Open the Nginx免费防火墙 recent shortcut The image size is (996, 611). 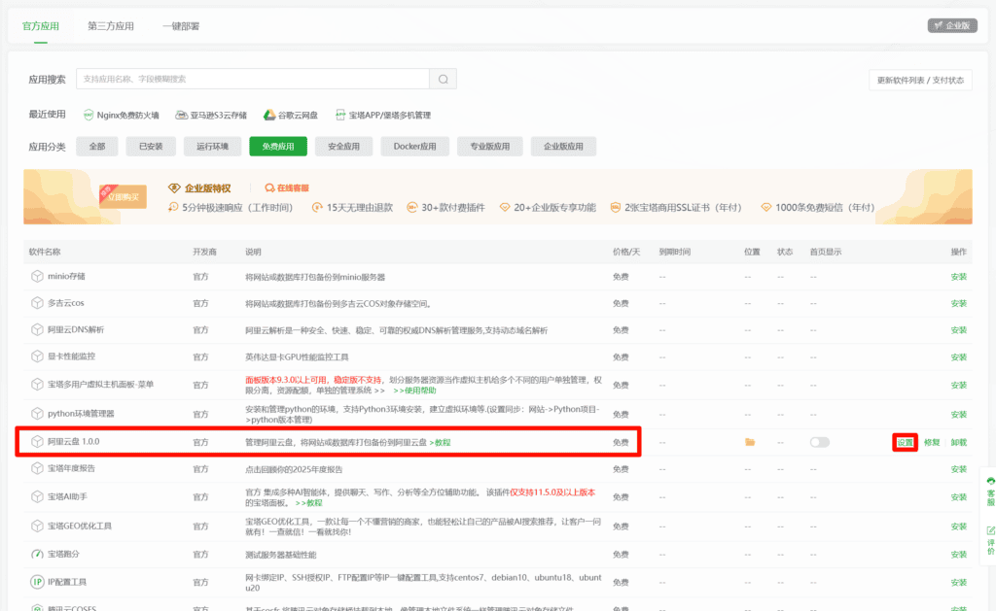pos(121,115)
